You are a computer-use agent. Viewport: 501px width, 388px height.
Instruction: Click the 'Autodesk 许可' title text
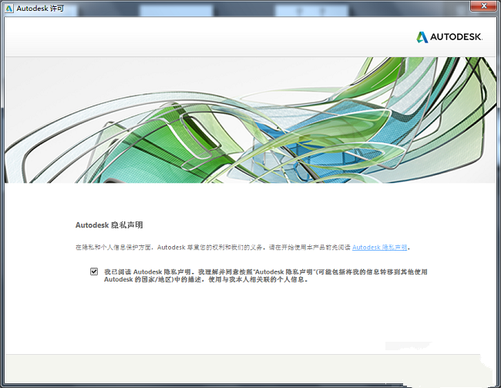tap(40, 8)
